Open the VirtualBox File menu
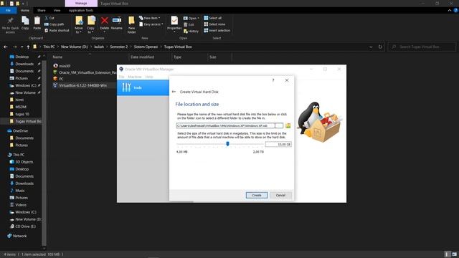The height and width of the screenshot is (258, 459). click(x=121, y=77)
